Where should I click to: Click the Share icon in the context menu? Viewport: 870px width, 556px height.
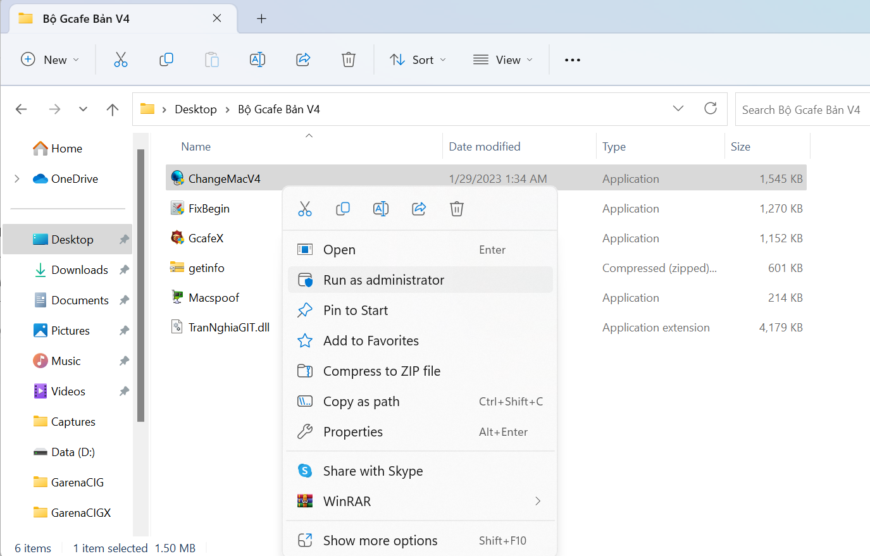(x=419, y=209)
